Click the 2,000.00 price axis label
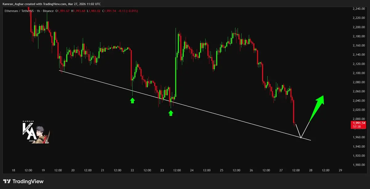This screenshot has width=370, height=189. pyautogui.click(x=359, y=119)
